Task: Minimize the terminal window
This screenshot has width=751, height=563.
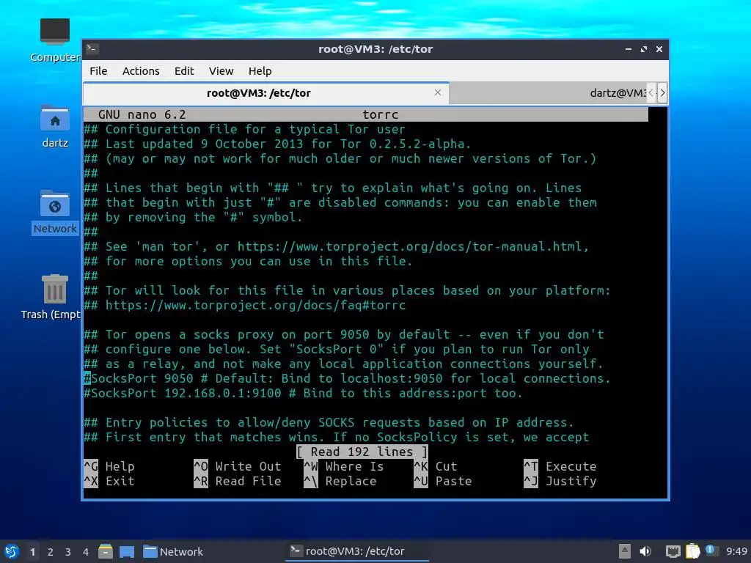Action: tap(629, 49)
